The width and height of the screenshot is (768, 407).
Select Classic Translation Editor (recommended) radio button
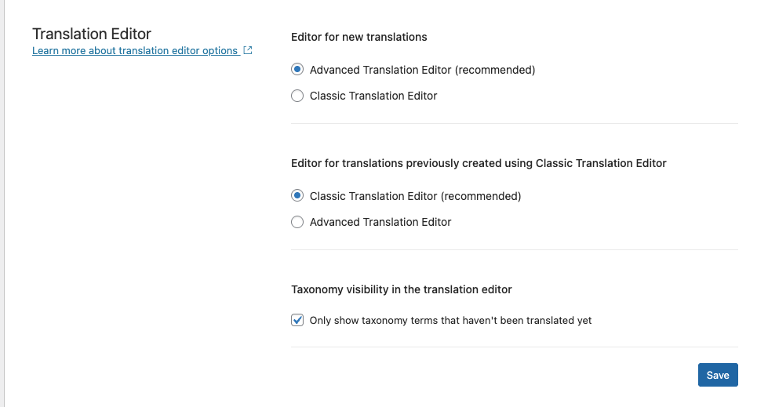(x=297, y=196)
